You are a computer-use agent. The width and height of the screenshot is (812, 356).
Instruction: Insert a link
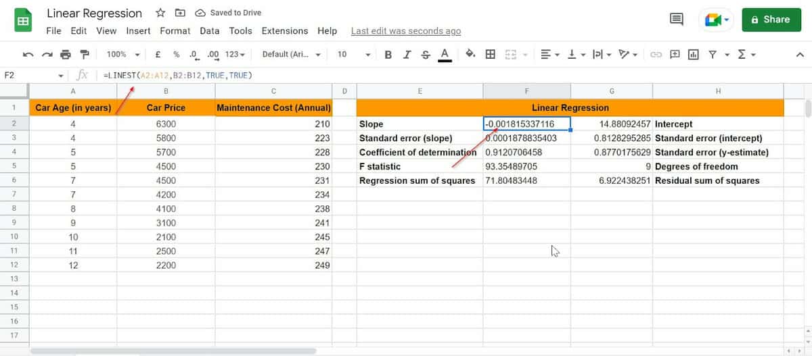tap(656, 54)
